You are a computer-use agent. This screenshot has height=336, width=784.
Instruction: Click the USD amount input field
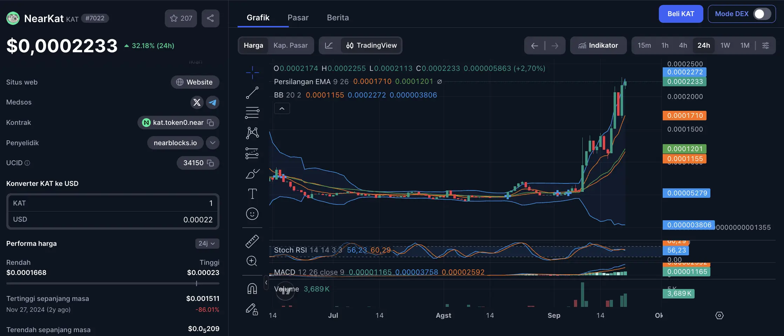point(113,220)
